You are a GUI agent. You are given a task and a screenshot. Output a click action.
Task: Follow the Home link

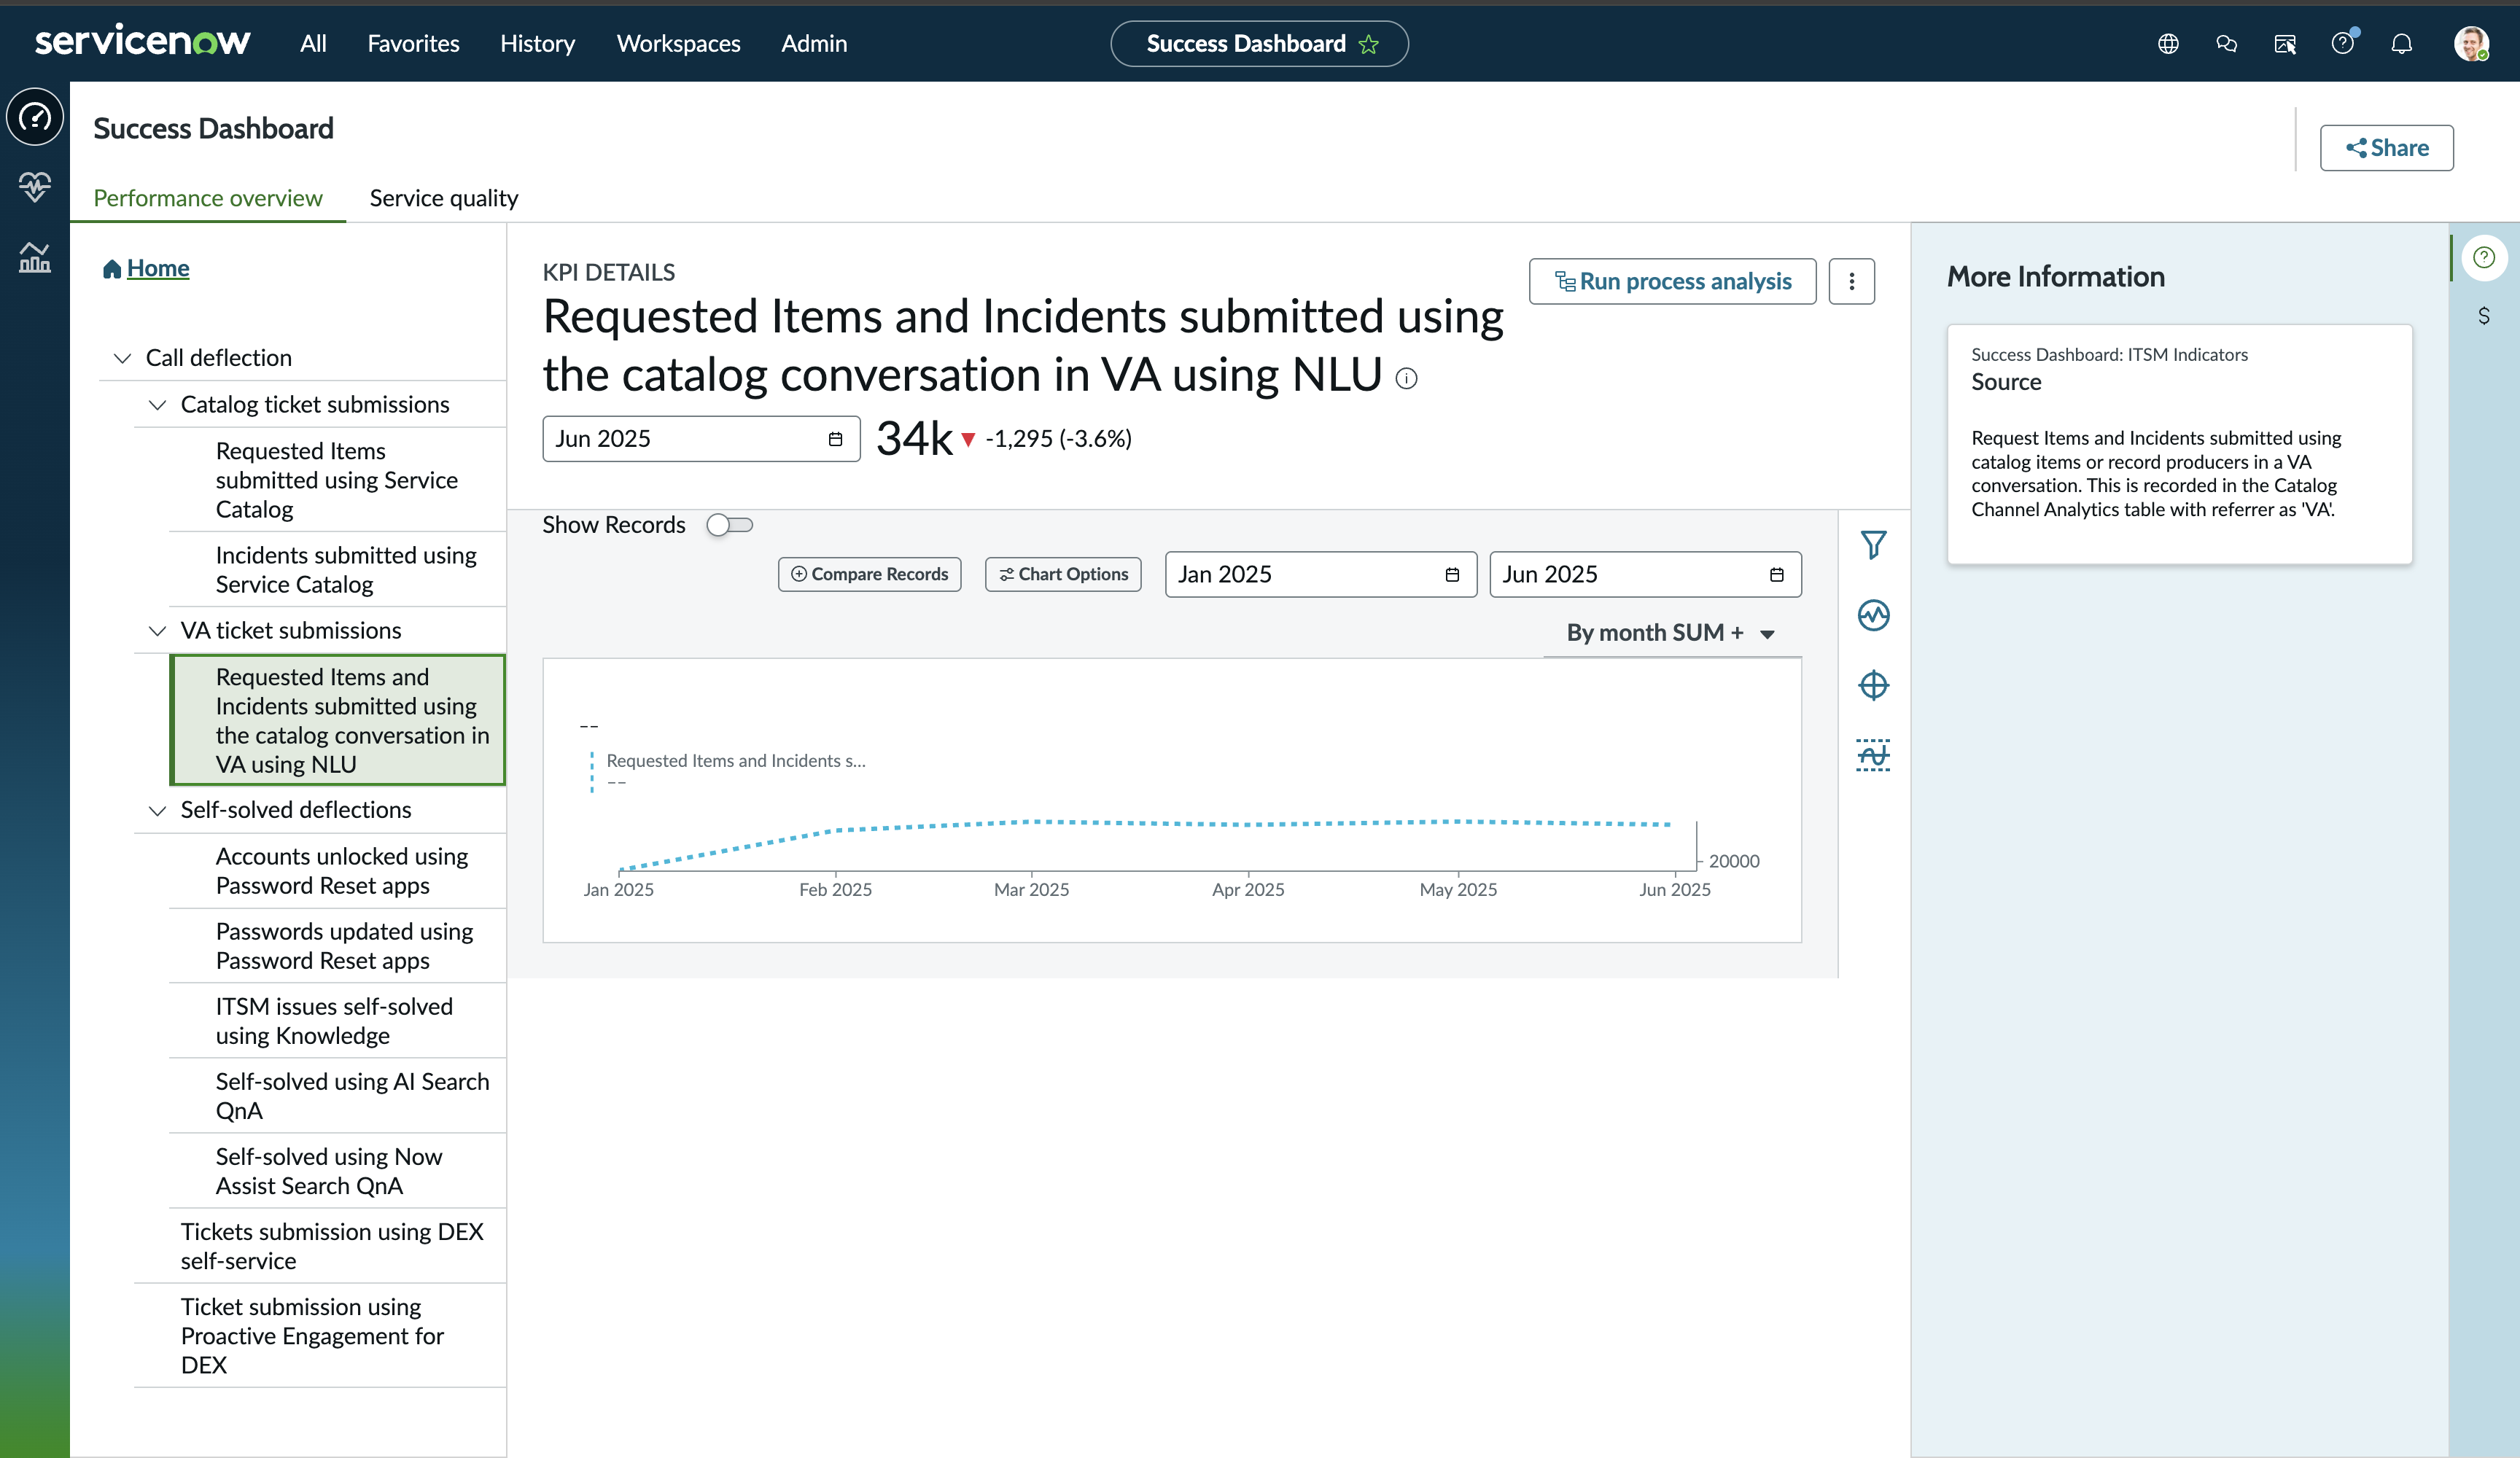point(158,269)
